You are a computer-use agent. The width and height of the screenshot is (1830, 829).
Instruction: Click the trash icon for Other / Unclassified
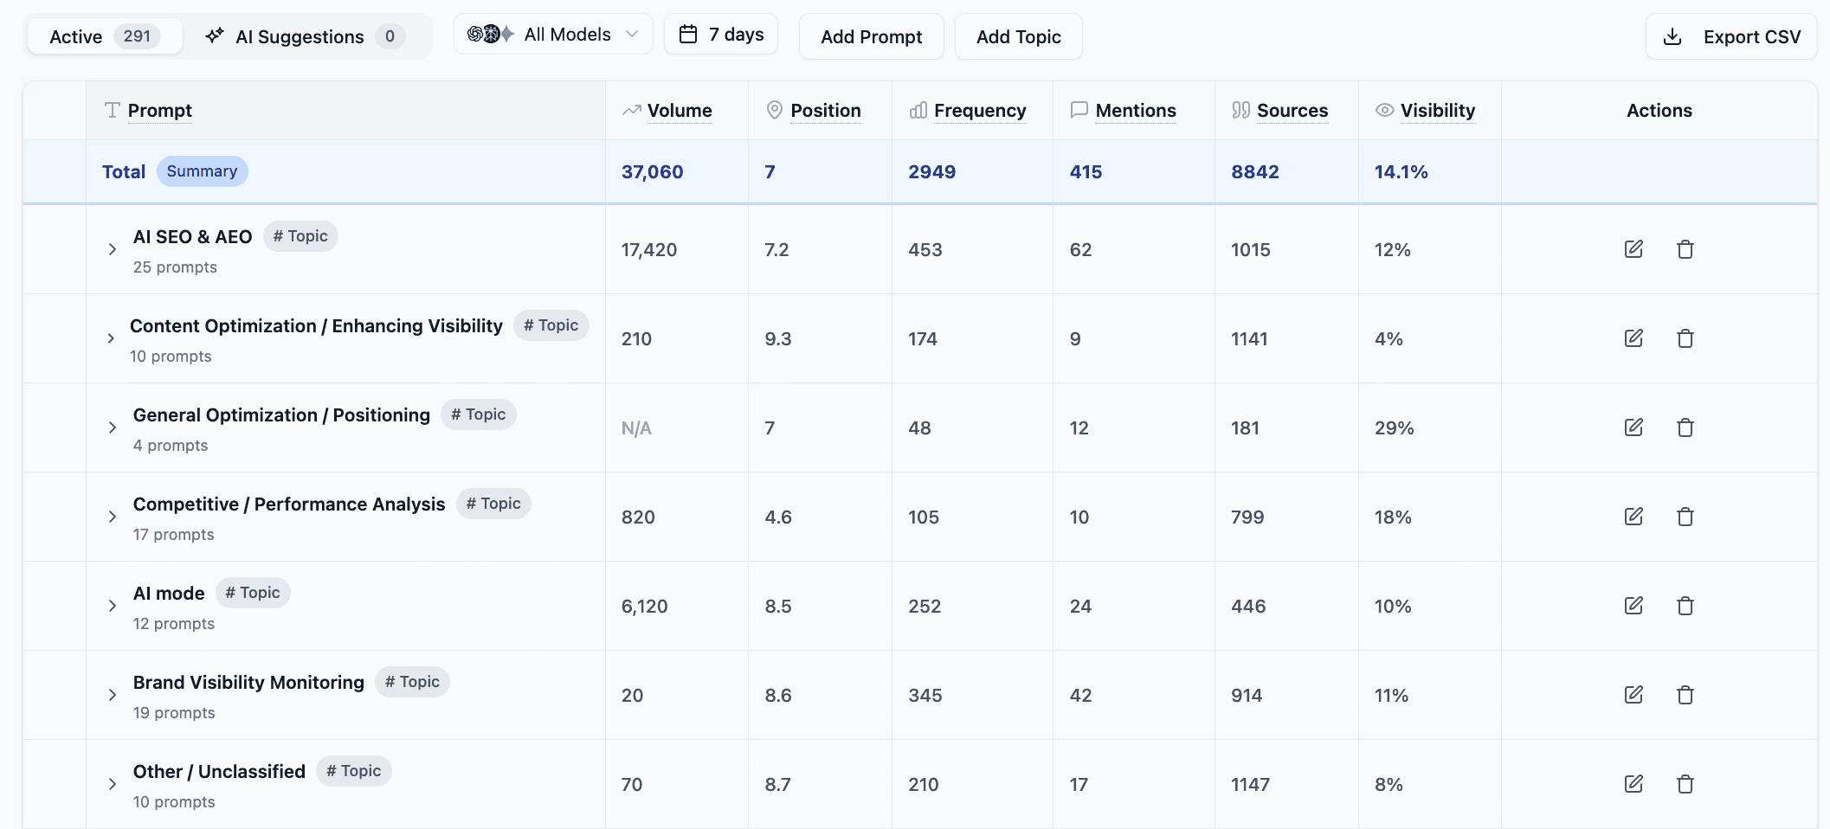tap(1685, 784)
